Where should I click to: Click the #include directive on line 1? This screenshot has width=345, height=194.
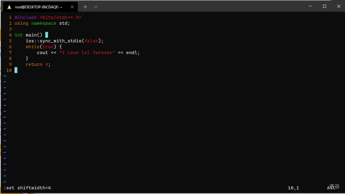[x=25, y=17]
